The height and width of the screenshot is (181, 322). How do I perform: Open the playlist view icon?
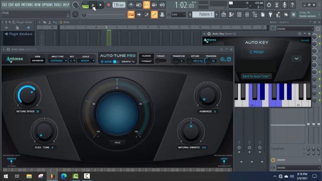point(223,15)
